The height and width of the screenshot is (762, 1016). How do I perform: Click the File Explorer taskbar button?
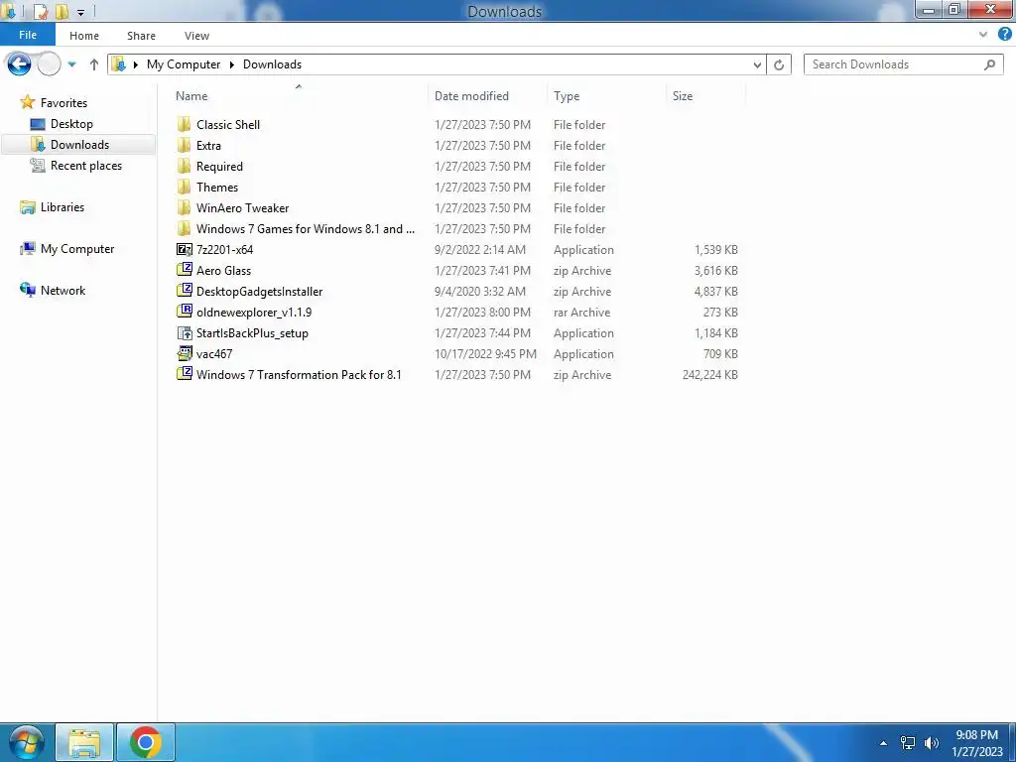[x=84, y=742]
